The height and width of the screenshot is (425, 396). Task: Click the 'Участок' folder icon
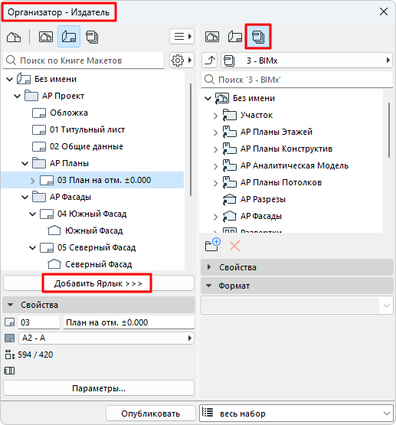click(229, 115)
